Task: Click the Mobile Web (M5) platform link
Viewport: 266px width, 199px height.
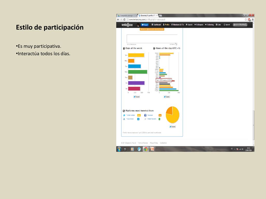Action: tap(152, 119)
